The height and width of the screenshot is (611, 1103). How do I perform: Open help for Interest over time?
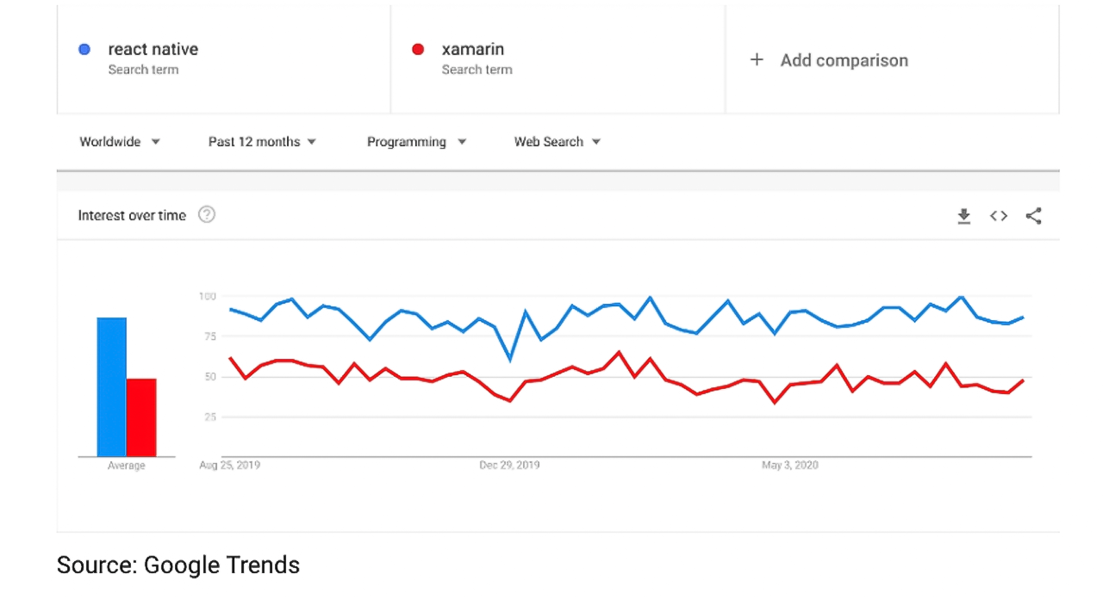pos(206,214)
